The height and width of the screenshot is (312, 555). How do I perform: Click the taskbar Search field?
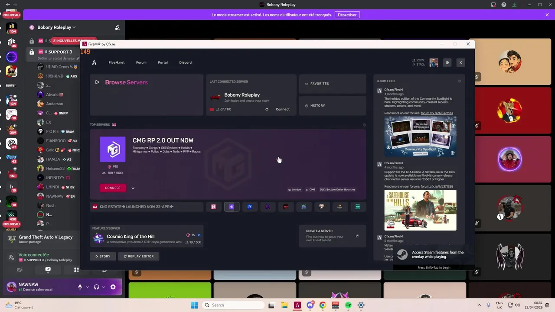(234, 305)
